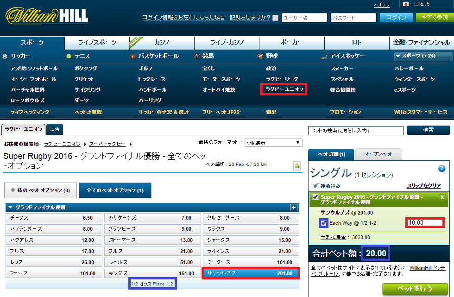Open the ライブ・カジノ main tab
Image resolution: width=454 pixels, height=297 pixels.
click(x=227, y=43)
